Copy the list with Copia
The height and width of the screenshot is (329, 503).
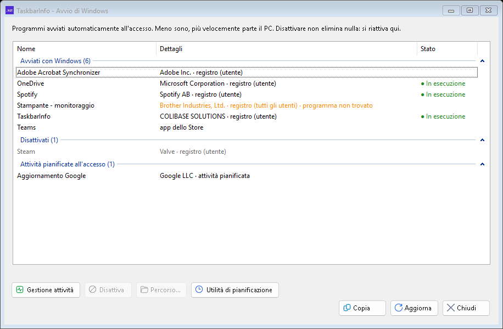coord(362,308)
